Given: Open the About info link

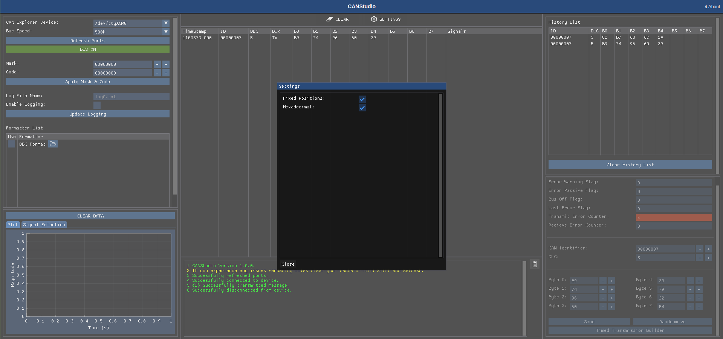Looking at the screenshot, I should [x=712, y=6].
